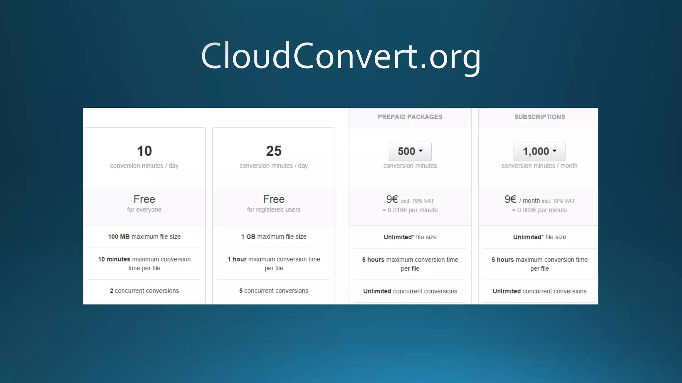Click 'Unlimited* file size' under Prepaid Packages

pos(410,237)
